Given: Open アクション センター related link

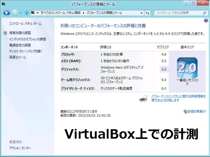Looking at the screenshot, I should (20, 148).
